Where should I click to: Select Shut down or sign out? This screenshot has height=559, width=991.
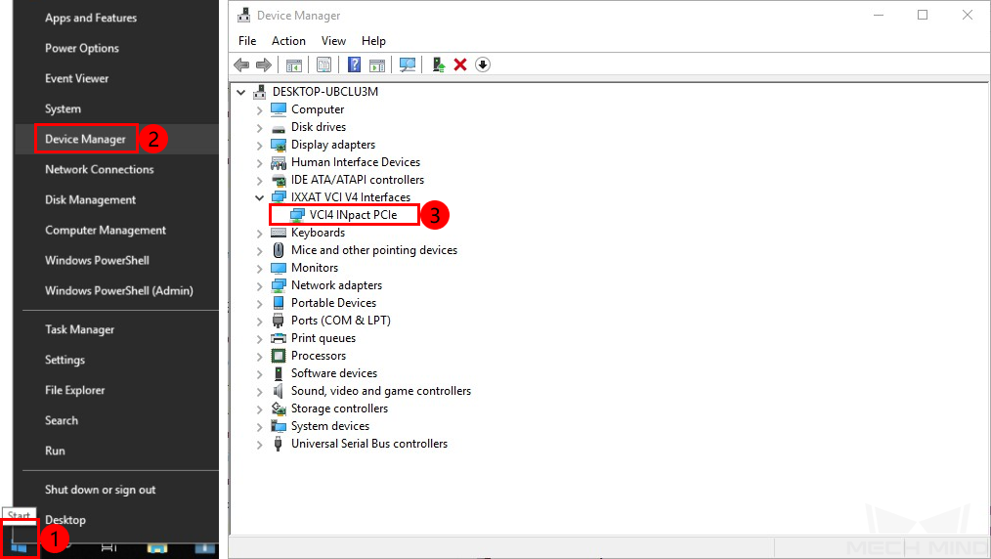click(x=100, y=490)
